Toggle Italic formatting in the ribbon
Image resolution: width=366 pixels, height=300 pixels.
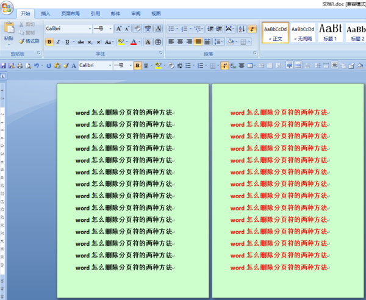(x=58, y=42)
